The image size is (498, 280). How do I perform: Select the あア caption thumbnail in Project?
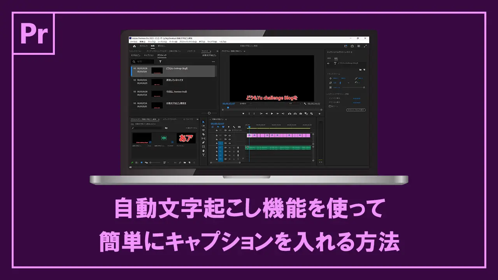[186, 138]
